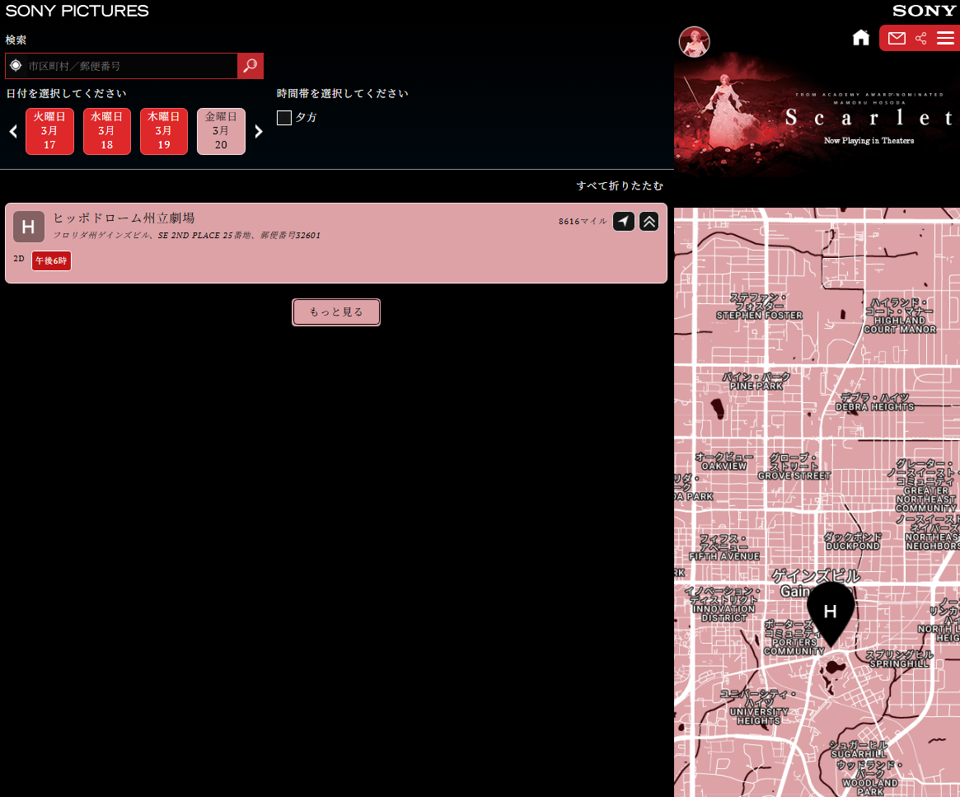Show previous dates with left arrow
This screenshot has height=797, width=960.
[x=13, y=132]
